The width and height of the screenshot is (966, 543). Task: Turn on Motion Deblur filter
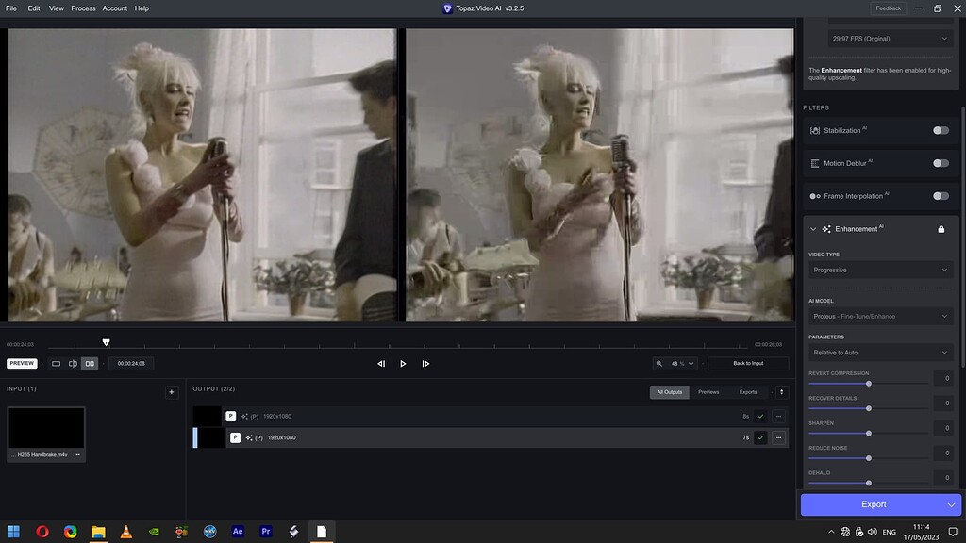[x=941, y=163]
